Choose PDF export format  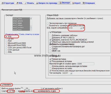pyautogui.click(x=6, y=41)
